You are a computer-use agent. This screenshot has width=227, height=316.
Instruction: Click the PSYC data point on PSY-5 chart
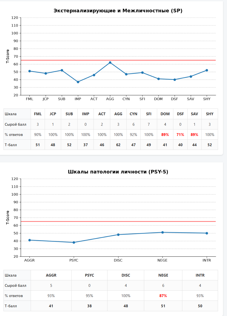click(74, 242)
